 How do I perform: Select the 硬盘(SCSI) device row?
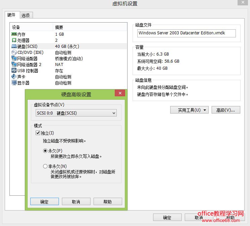(69, 46)
